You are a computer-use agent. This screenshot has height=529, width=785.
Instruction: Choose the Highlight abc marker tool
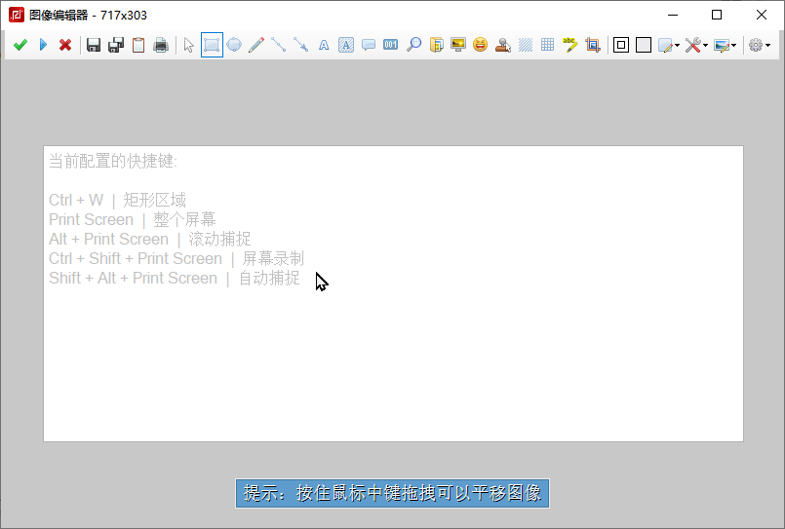click(569, 45)
